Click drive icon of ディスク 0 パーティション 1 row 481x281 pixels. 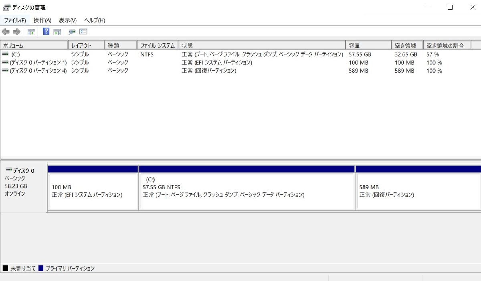(5, 62)
